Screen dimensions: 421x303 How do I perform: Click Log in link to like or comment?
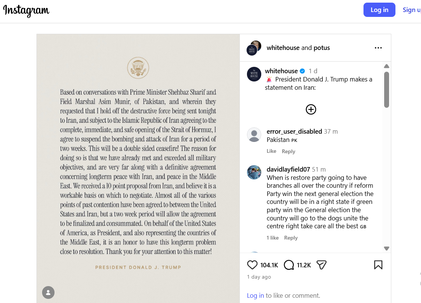255,295
